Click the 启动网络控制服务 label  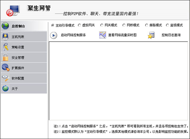coord(73,35)
